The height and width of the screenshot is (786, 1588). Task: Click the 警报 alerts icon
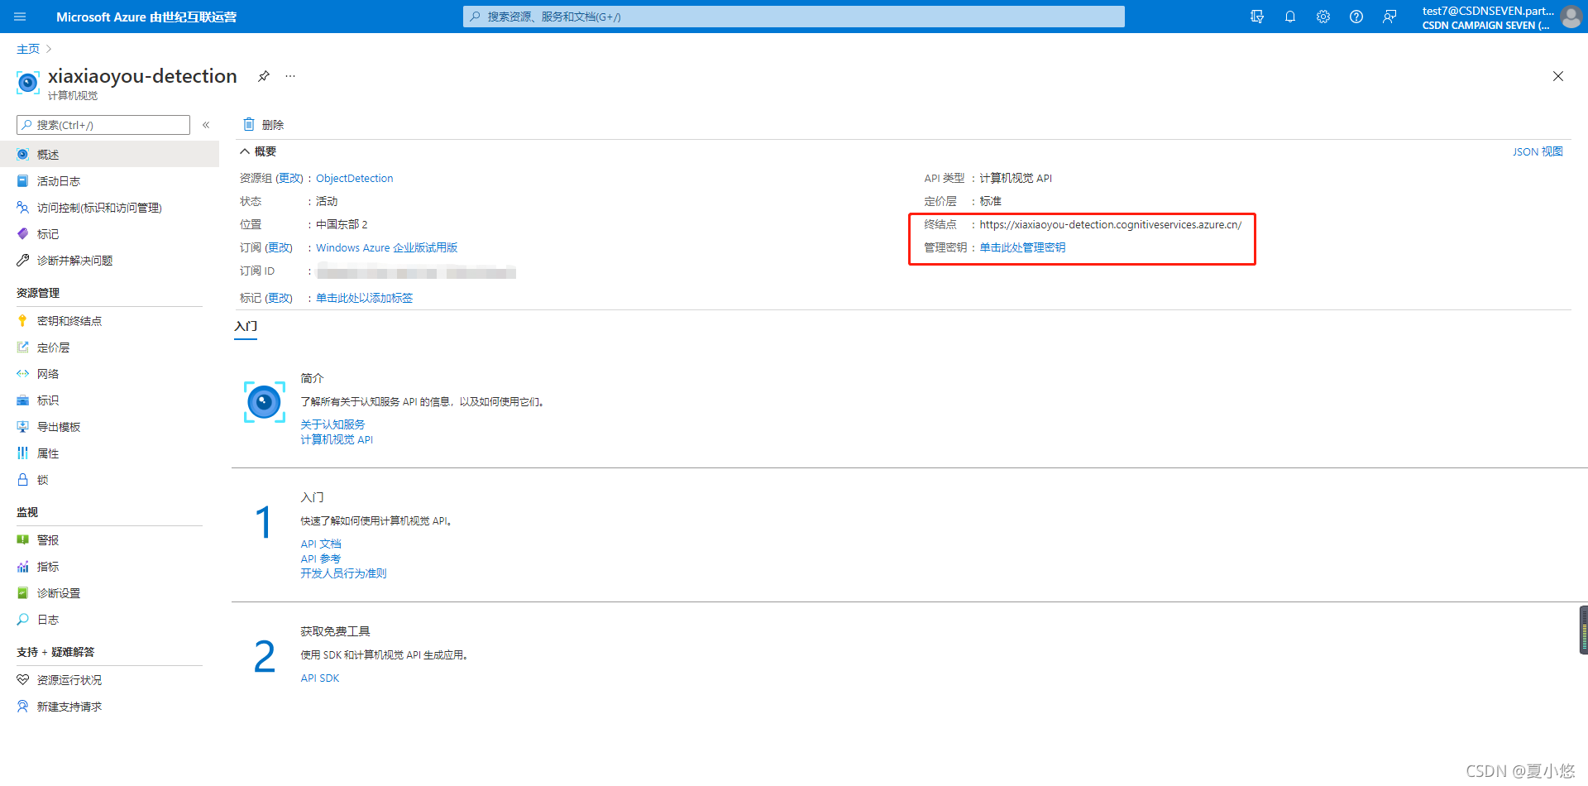coord(22,540)
